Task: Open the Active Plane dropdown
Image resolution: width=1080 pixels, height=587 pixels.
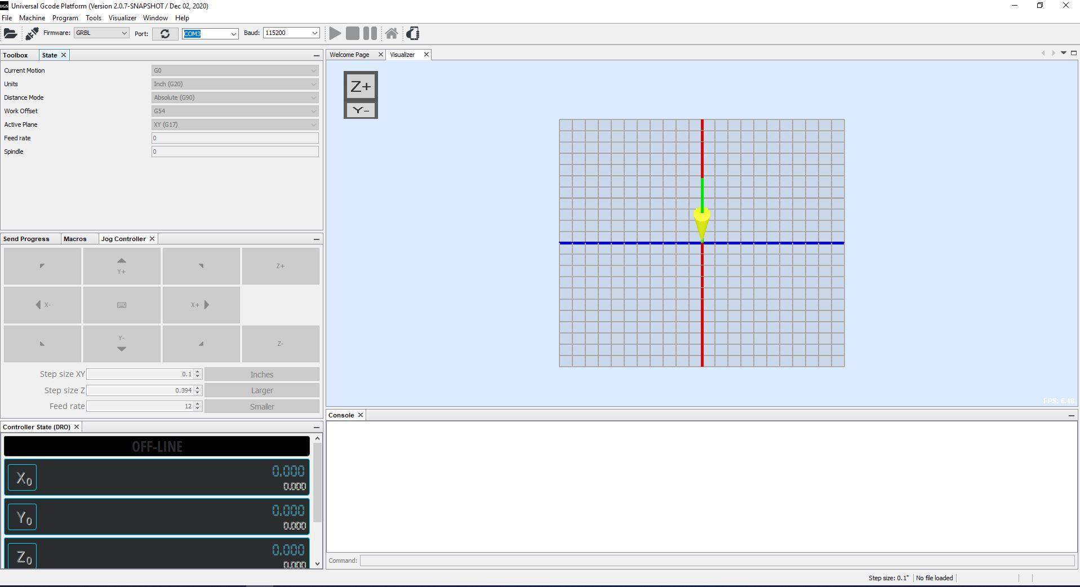Action: 235,124
